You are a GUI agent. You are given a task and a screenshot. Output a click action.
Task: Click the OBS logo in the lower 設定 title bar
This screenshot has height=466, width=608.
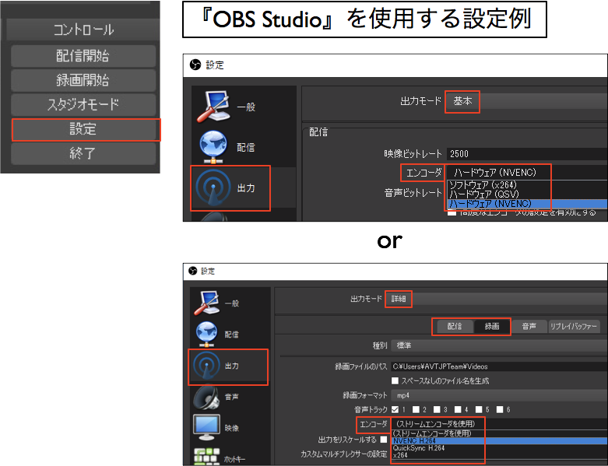(193, 271)
